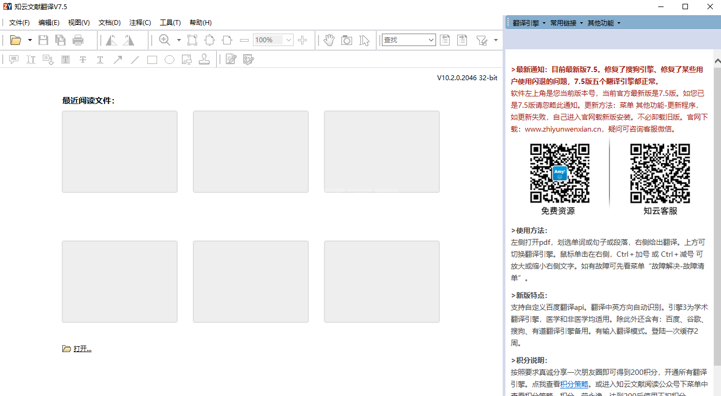Click the V10.2.0.2046 32-bit version text
Viewport: 721px width, 396px height.
tap(467, 78)
